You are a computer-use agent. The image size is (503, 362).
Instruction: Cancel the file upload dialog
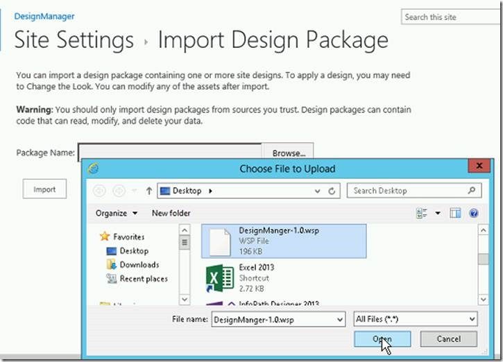tap(448, 339)
